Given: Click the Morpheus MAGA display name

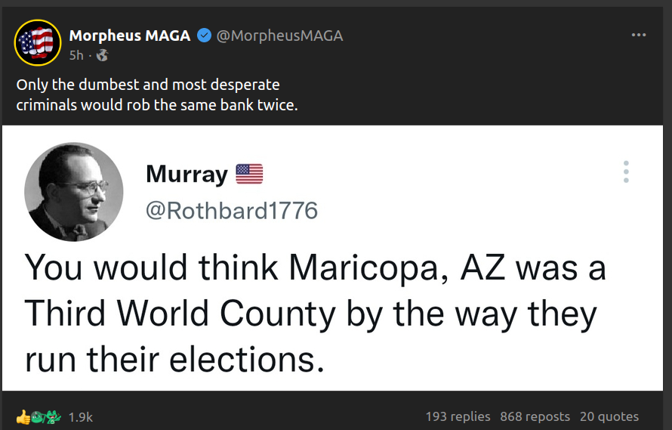Looking at the screenshot, I should [130, 36].
